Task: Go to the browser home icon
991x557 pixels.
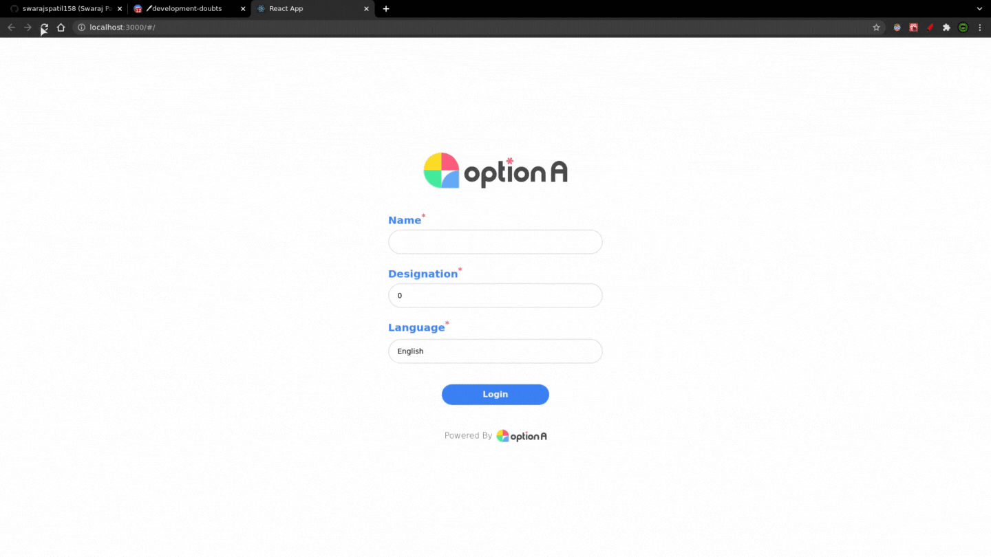Action: coord(61,28)
